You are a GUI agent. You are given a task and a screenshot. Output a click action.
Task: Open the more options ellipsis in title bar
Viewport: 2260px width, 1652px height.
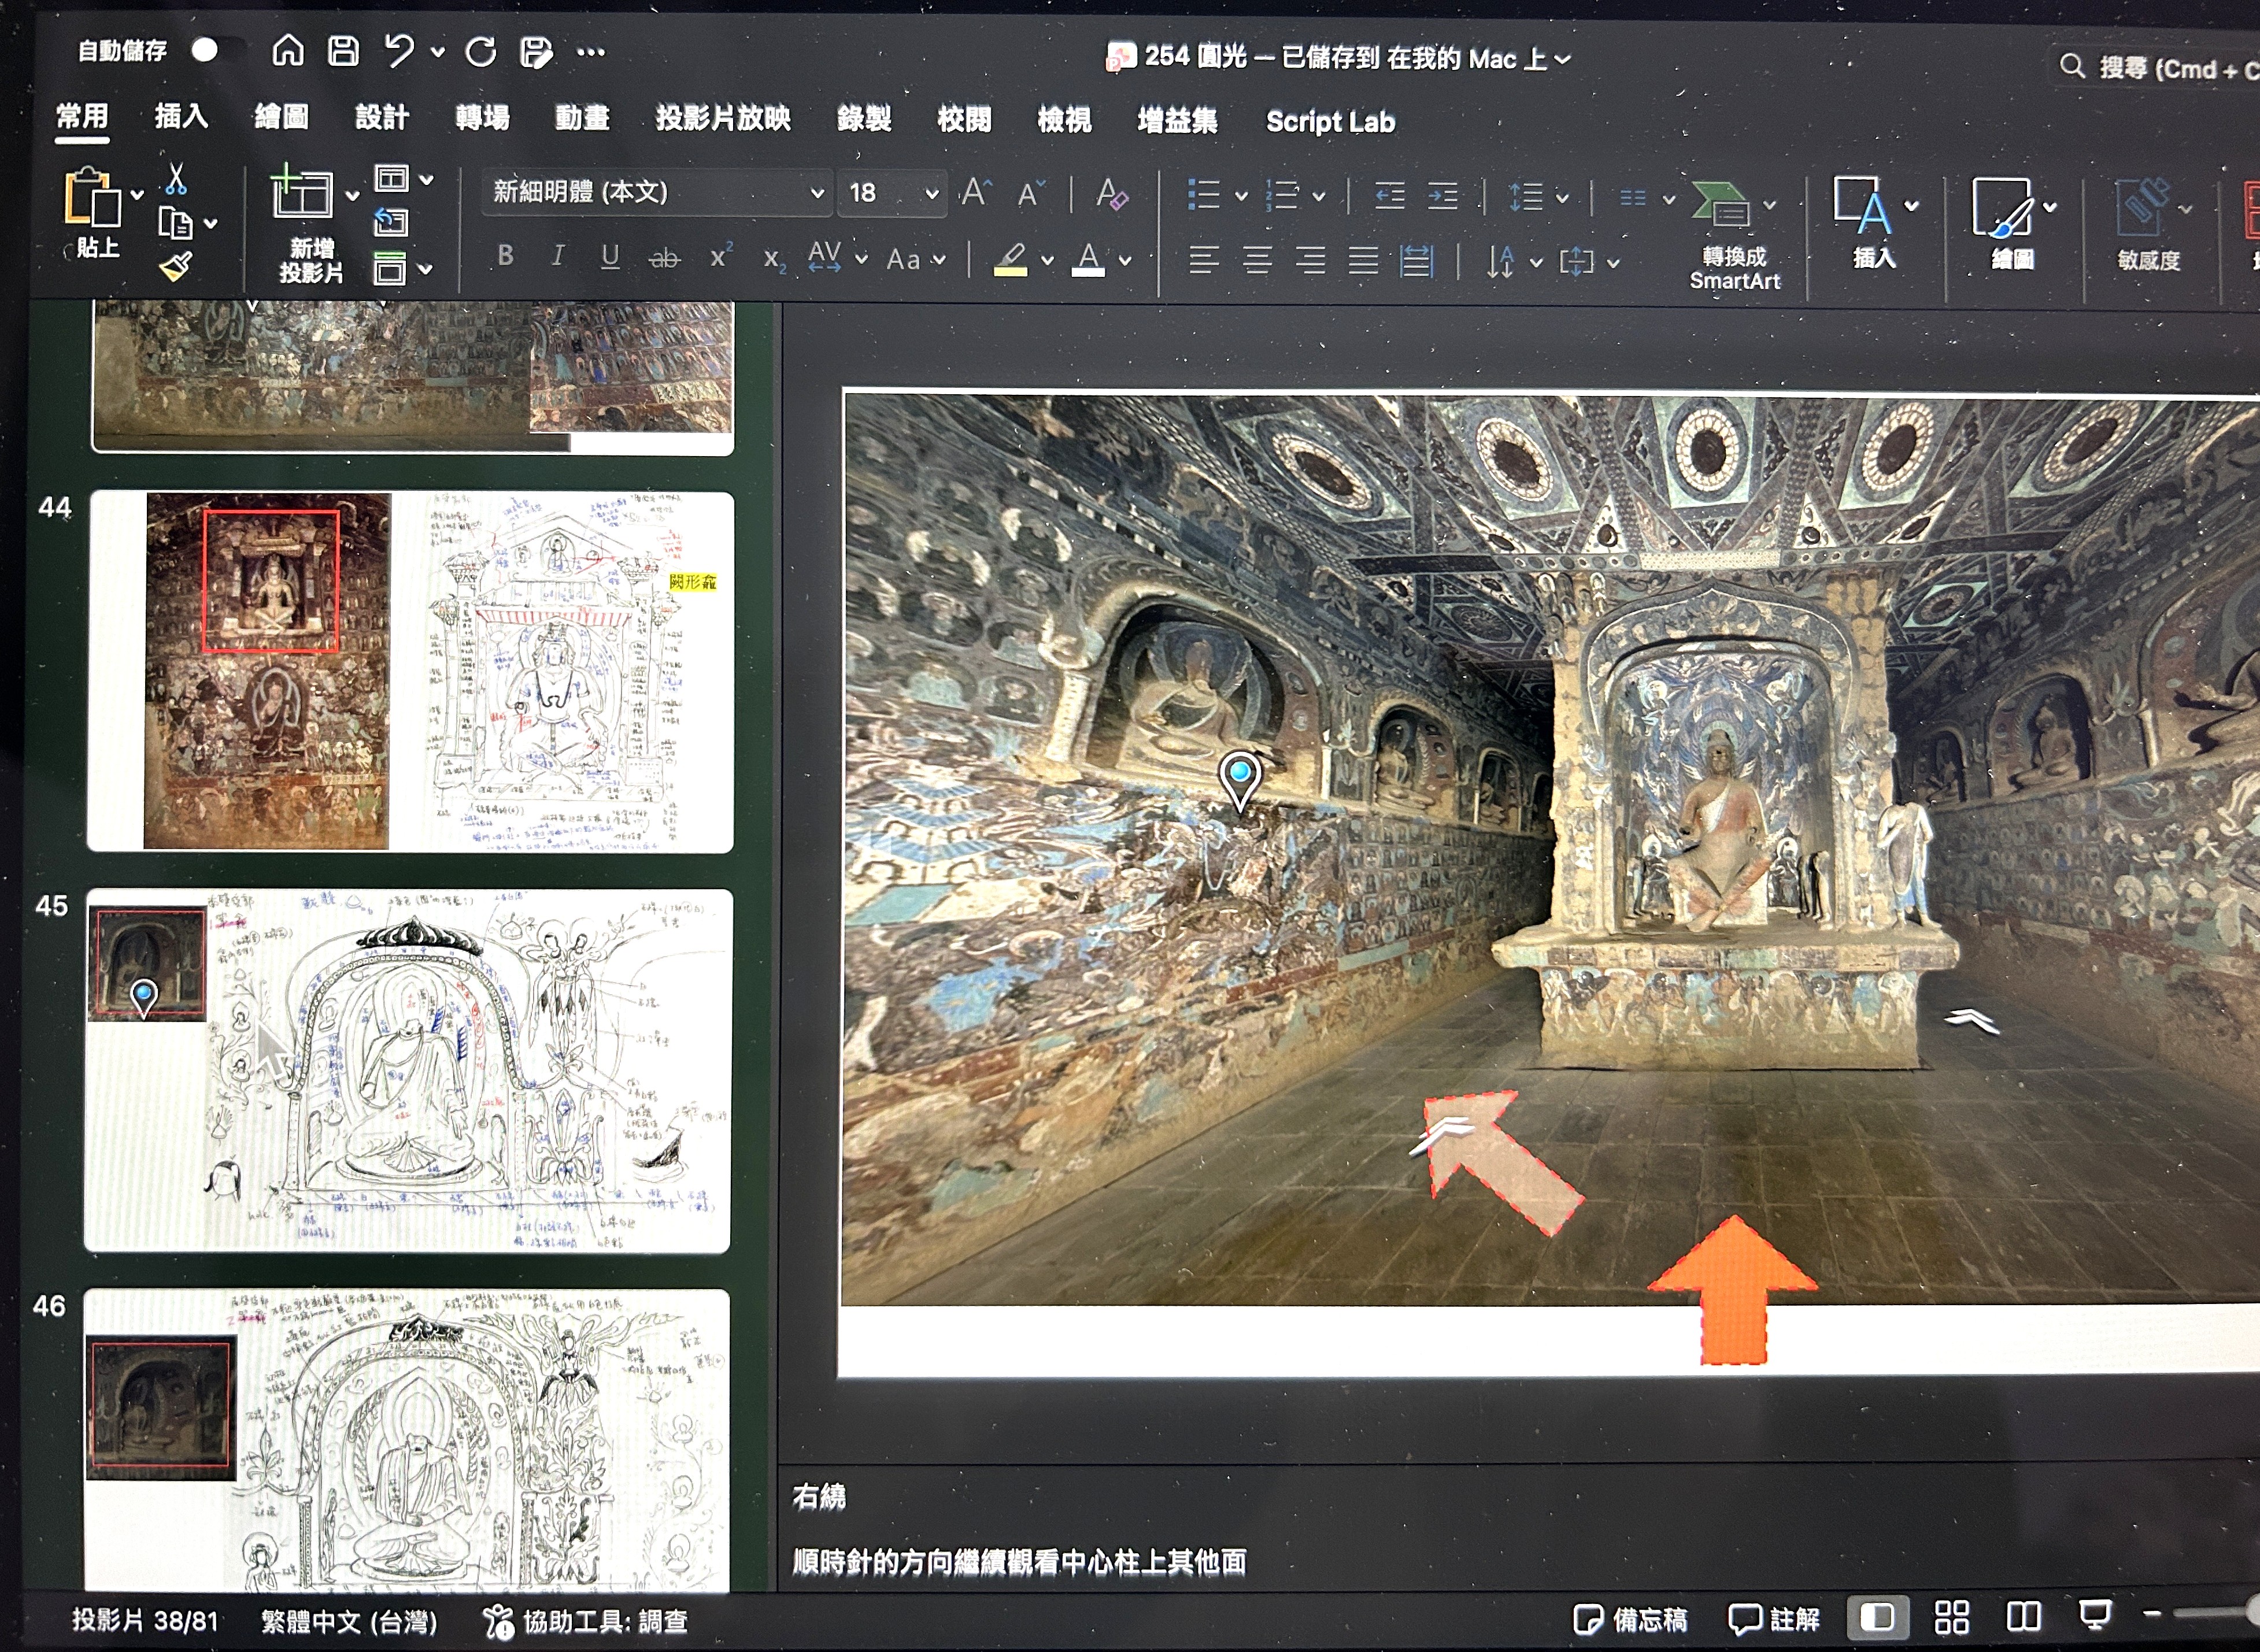pyautogui.click(x=591, y=52)
